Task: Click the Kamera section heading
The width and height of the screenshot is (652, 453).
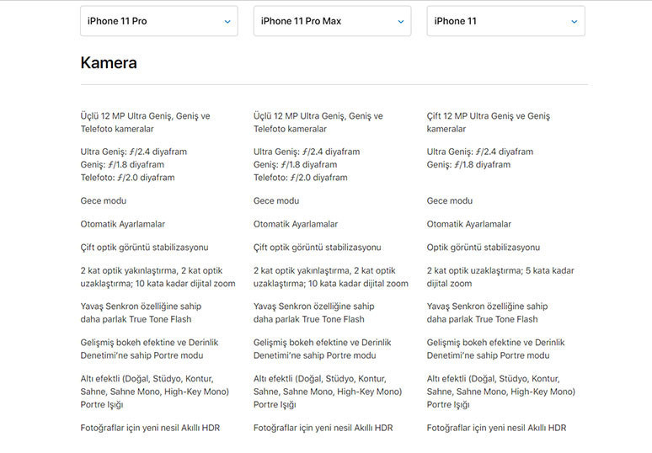Action: [109, 63]
